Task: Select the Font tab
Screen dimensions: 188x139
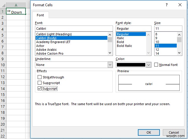Action: point(40,15)
